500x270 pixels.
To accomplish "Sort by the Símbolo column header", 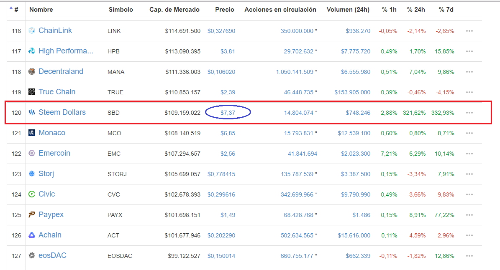I will tap(121, 10).
